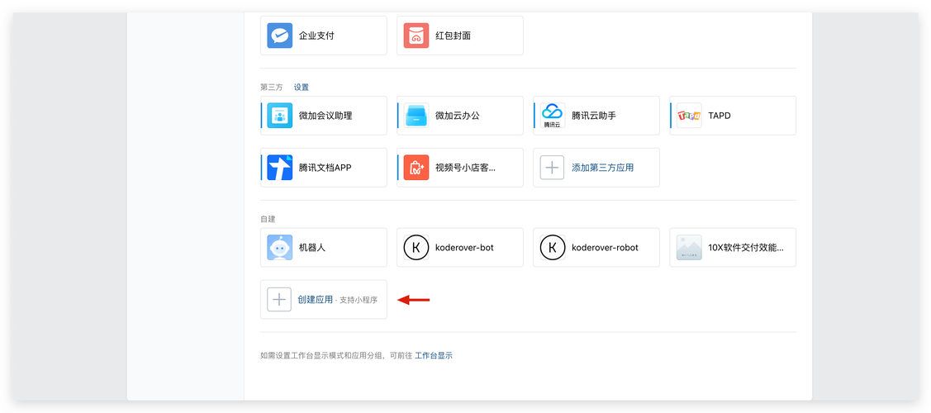931x413 pixels.
Task: Open the 设置 link beside 第三方
Action: click(x=302, y=87)
